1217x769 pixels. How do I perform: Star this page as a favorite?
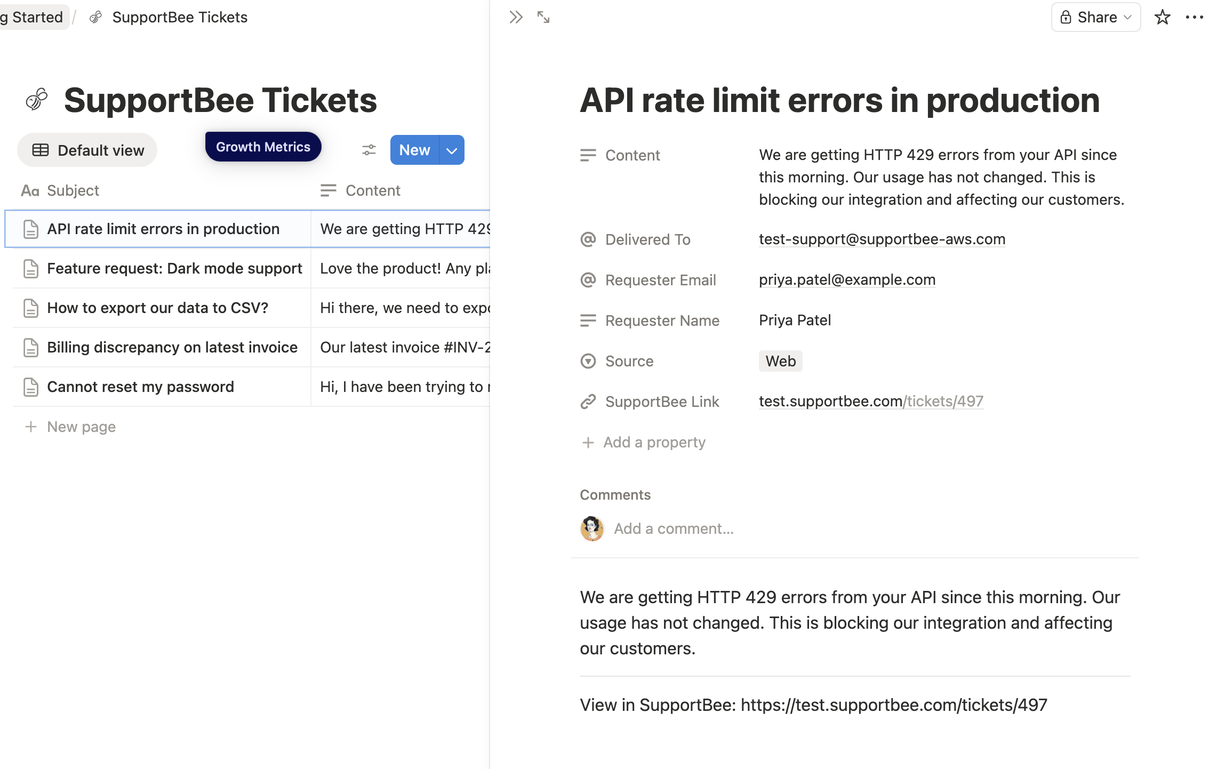pos(1162,18)
